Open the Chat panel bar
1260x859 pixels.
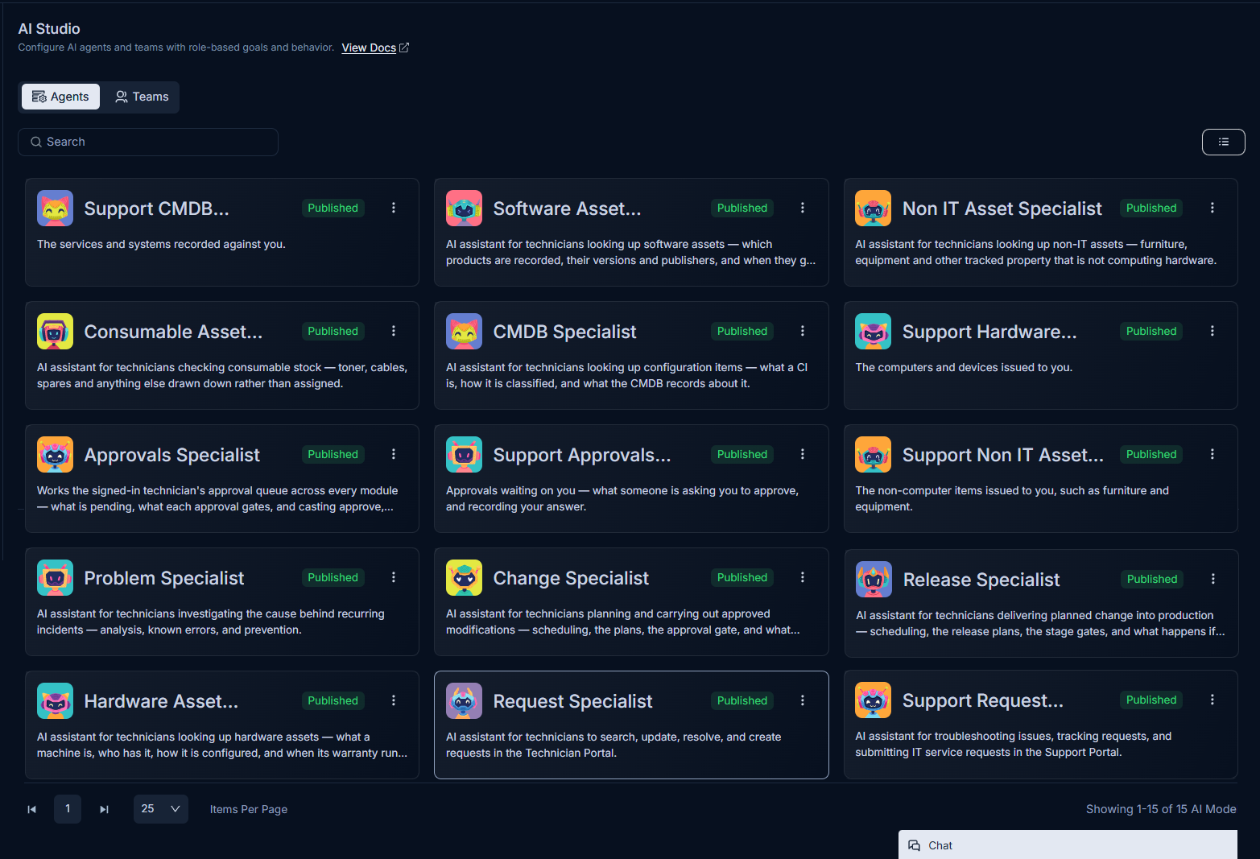click(1068, 845)
